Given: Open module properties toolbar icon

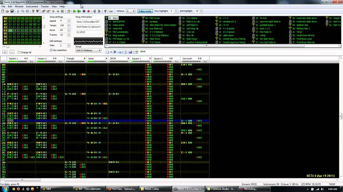Looking at the screenshot, I should pyautogui.click(x=69, y=11).
